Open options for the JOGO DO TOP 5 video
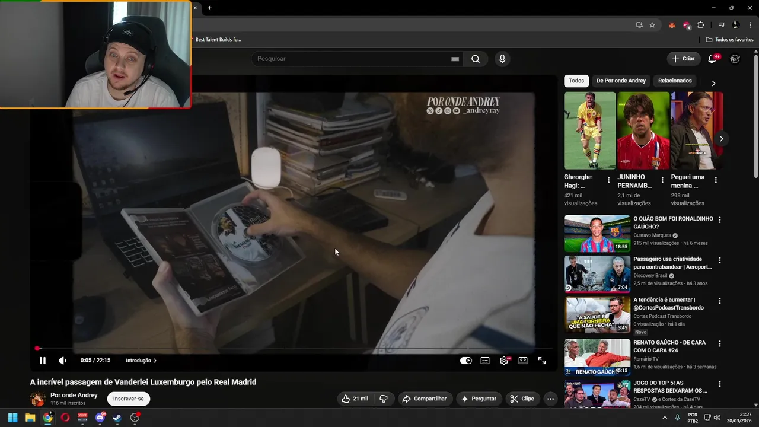 click(720, 384)
